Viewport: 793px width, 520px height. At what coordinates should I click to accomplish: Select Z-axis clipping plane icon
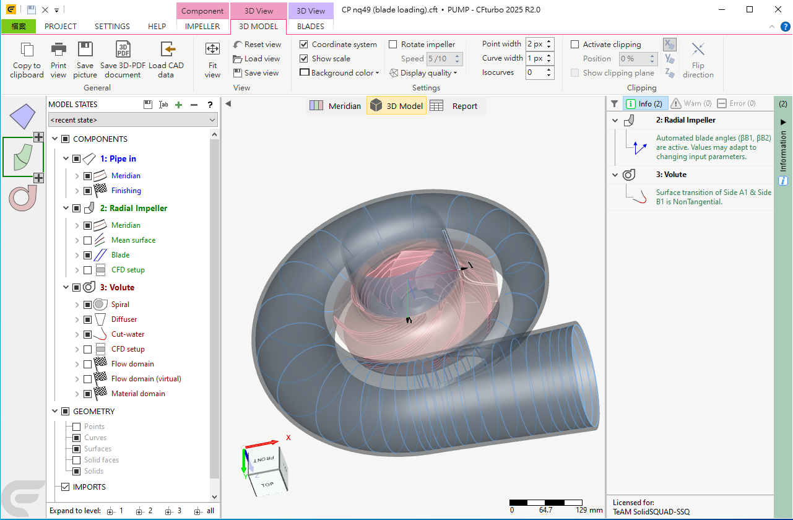point(669,73)
